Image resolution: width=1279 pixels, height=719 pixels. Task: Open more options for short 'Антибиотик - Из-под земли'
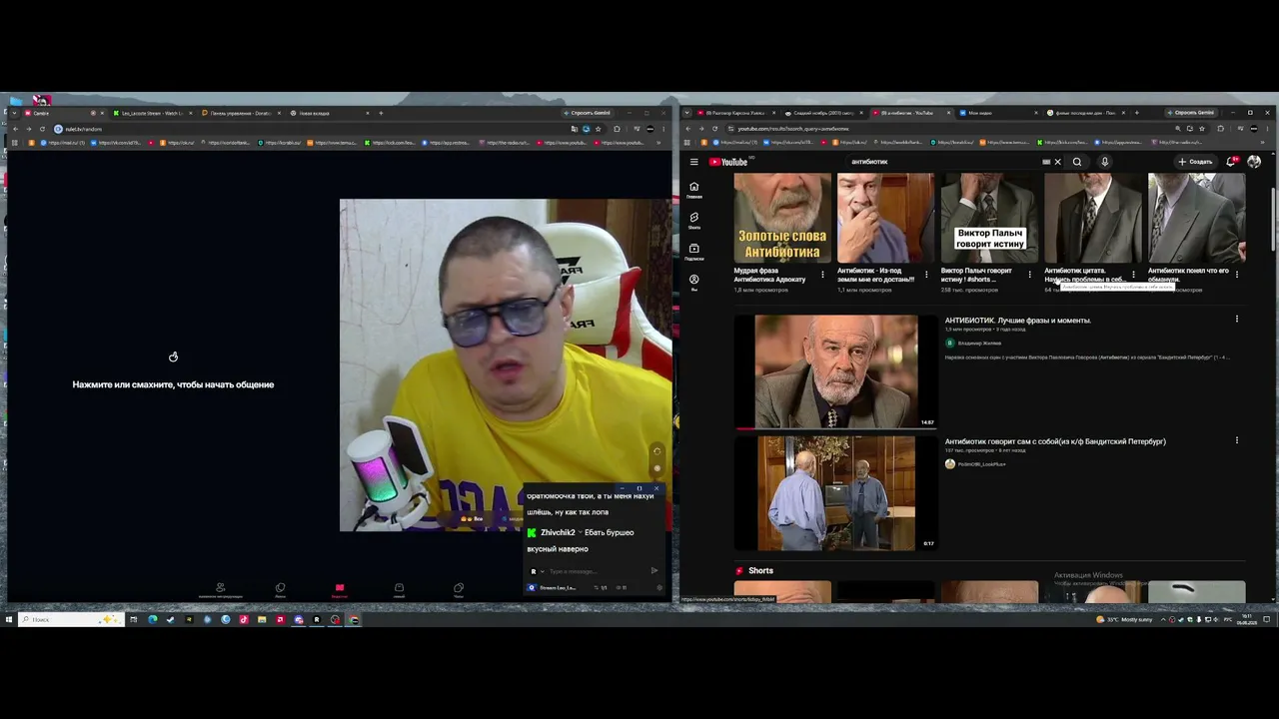pyautogui.click(x=926, y=274)
